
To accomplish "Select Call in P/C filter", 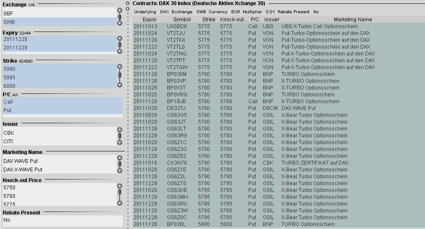I will point(63,102).
